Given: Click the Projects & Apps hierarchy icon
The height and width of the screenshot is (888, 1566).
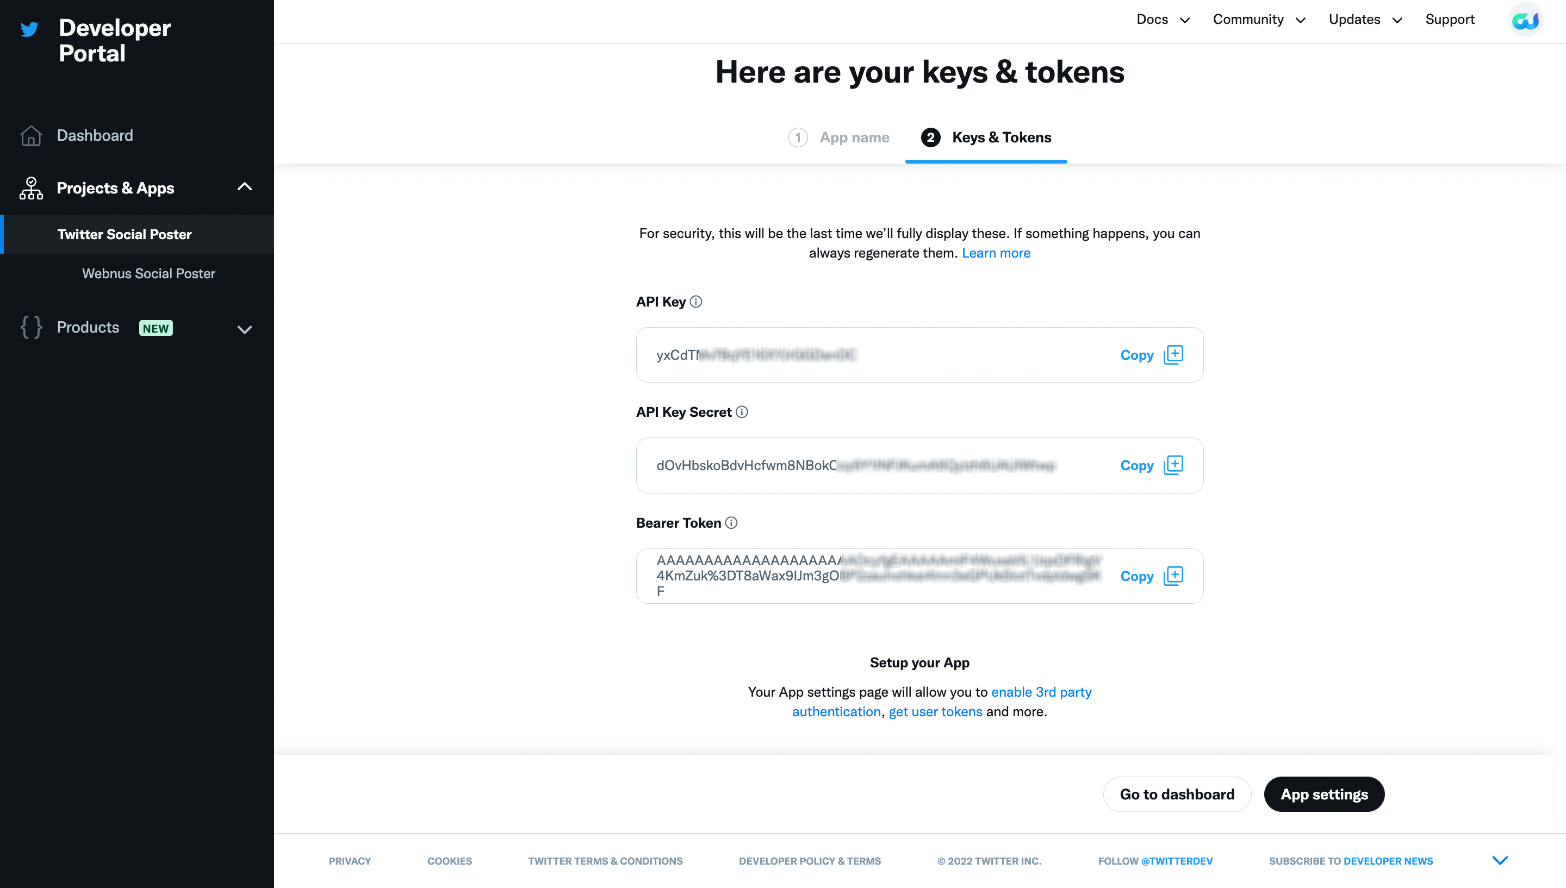Looking at the screenshot, I should (31, 189).
